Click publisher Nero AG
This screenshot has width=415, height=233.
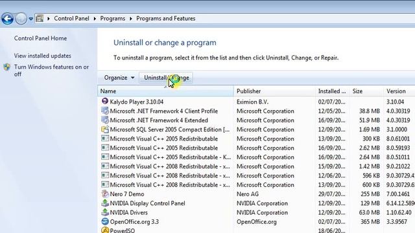(x=248, y=194)
